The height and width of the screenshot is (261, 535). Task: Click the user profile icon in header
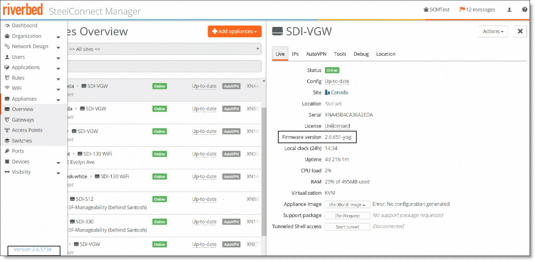pyautogui.click(x=509, y=10)
